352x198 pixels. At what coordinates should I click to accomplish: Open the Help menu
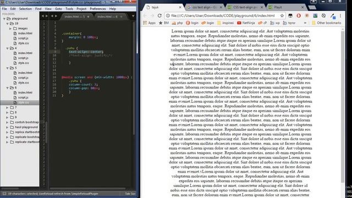pyautogui.click(x=113, y=9)
